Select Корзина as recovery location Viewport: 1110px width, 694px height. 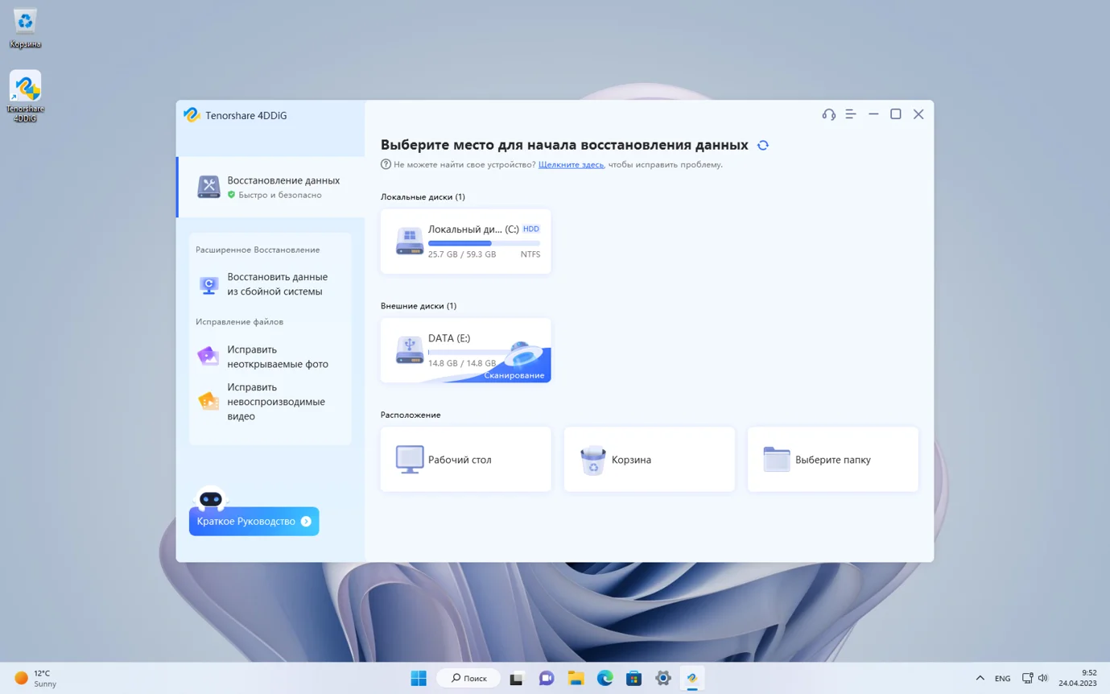(x=649, y=460)
